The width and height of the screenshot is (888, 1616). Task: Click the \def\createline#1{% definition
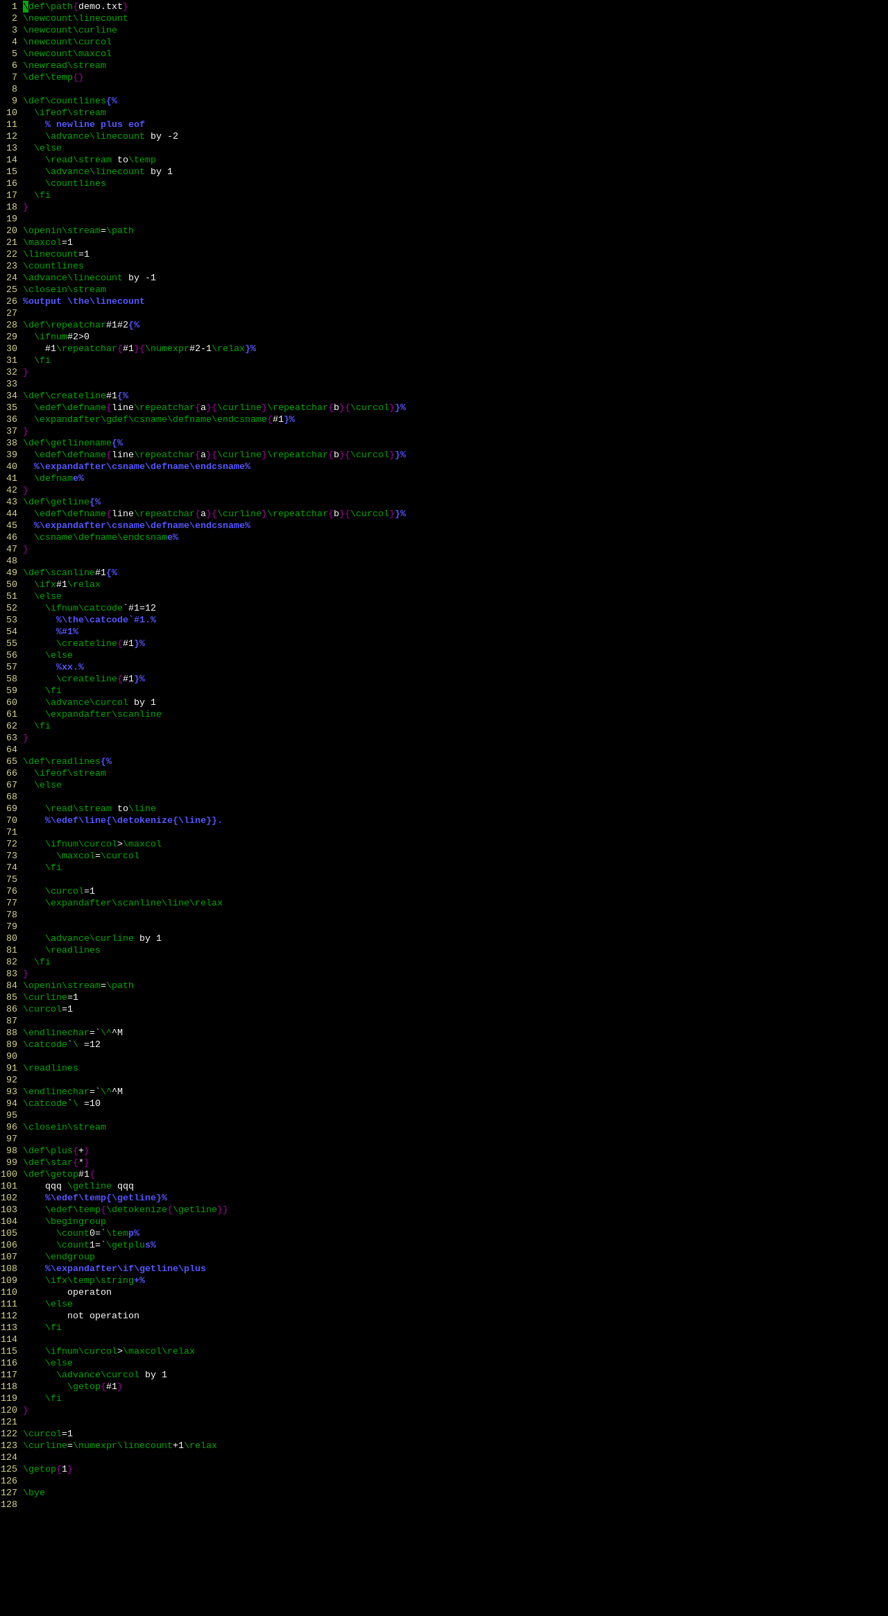coord(76,396)
